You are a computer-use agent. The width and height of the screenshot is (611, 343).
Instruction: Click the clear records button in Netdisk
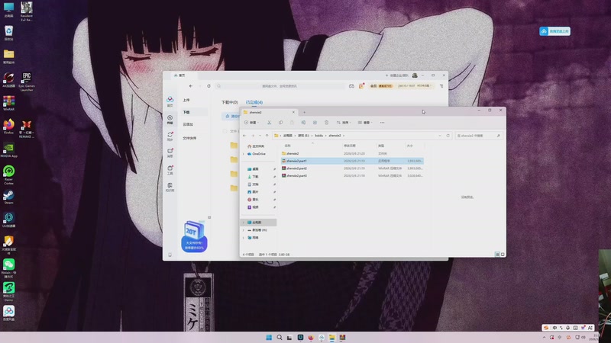click(231, 117)
